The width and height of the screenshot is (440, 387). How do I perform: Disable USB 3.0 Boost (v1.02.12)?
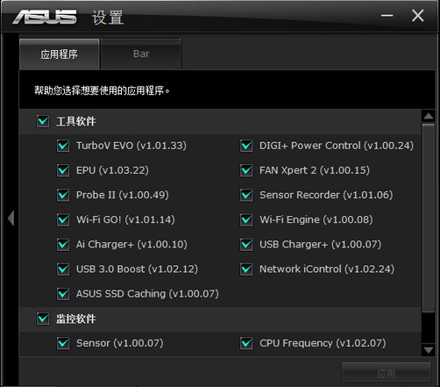tap(63, 269)
